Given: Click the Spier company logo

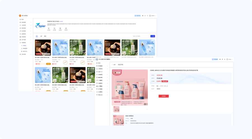Looking at the screenshot, I should (x=40, y=26).
